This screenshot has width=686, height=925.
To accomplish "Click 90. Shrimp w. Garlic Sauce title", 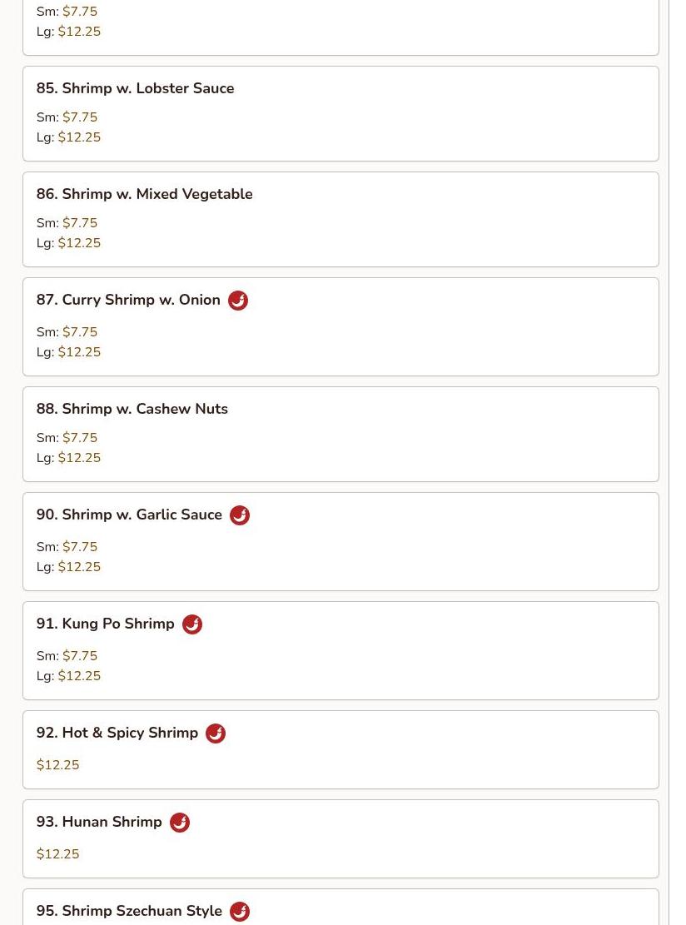I will pos(129,515).
